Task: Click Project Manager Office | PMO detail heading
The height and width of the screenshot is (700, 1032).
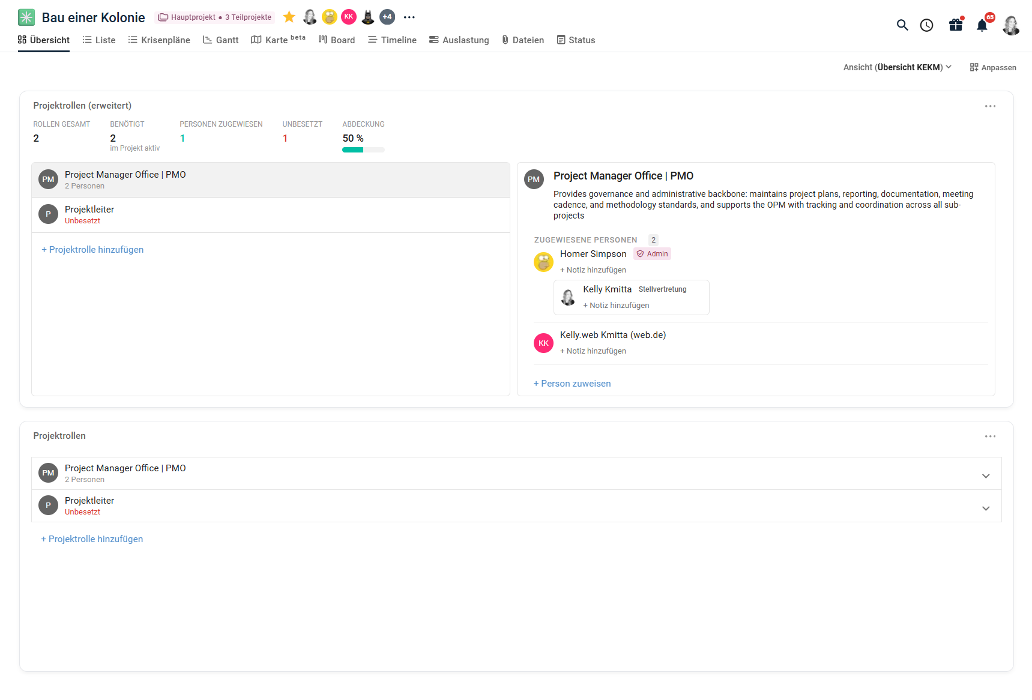Action: [x=623, y=176]
